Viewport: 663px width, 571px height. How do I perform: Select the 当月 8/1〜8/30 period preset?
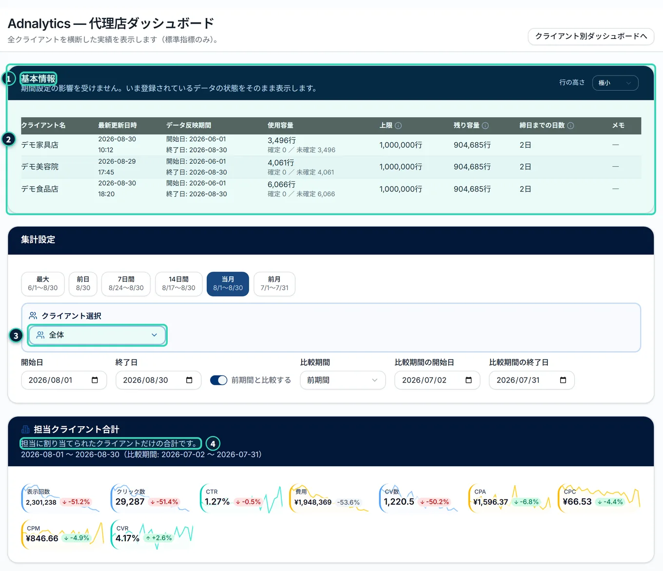pos(228,284)
